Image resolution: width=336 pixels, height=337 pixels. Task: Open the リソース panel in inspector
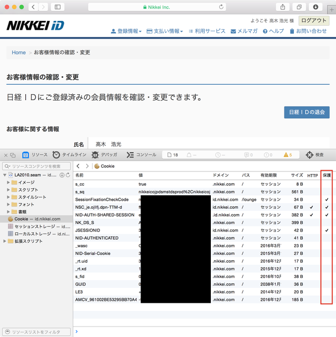pyautogui.click(x=35, y=155)
